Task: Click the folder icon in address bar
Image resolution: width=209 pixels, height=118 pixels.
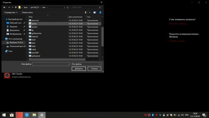Action: click(20, 7)
